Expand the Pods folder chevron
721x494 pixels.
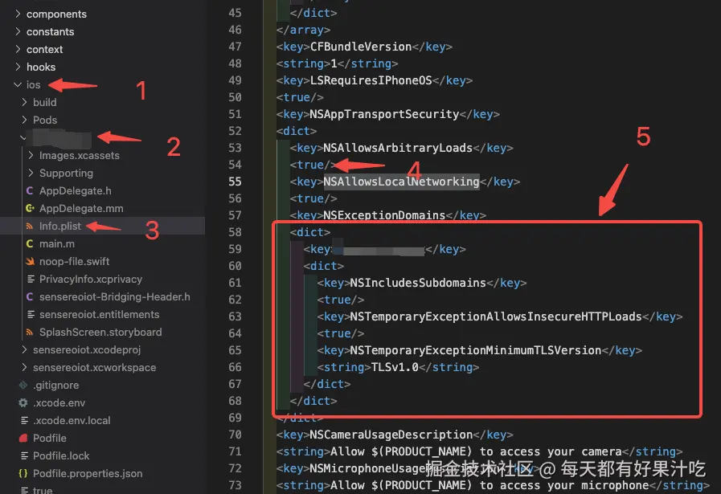(x=24, y=120)
